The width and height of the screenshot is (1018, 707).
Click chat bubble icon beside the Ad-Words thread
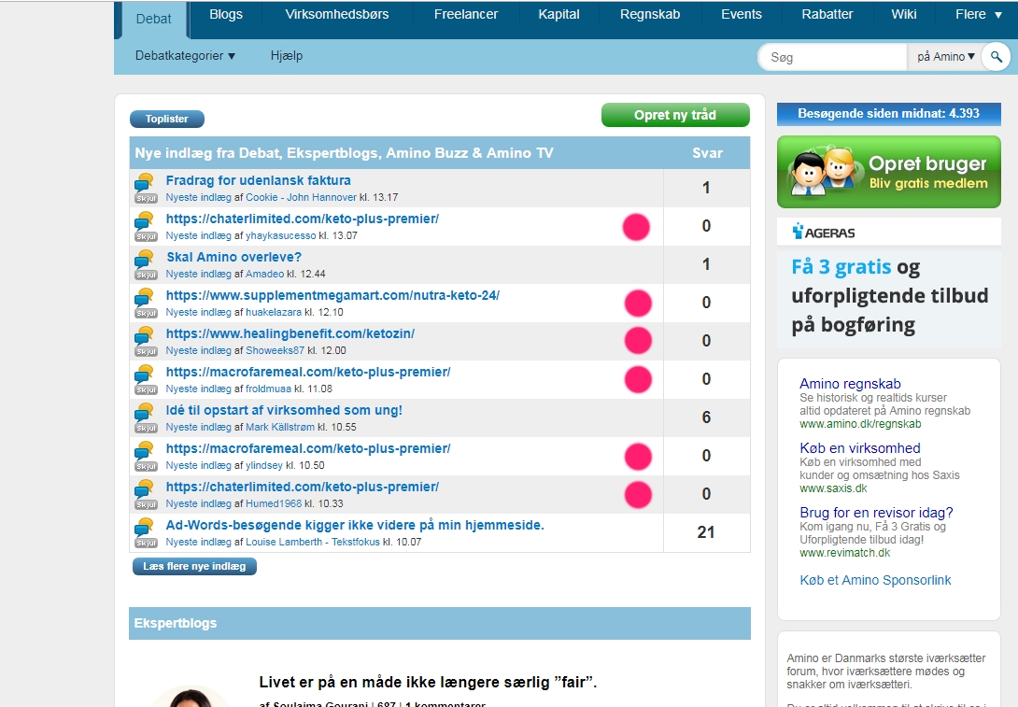(144, 526)
